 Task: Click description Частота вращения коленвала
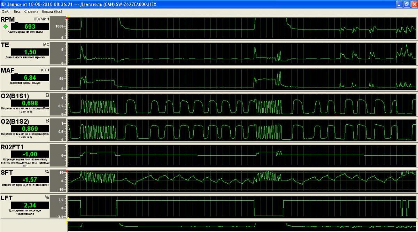click(25, 32)
